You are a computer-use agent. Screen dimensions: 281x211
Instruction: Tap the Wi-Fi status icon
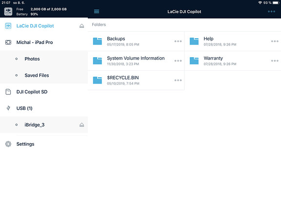[x=260, y=3]
